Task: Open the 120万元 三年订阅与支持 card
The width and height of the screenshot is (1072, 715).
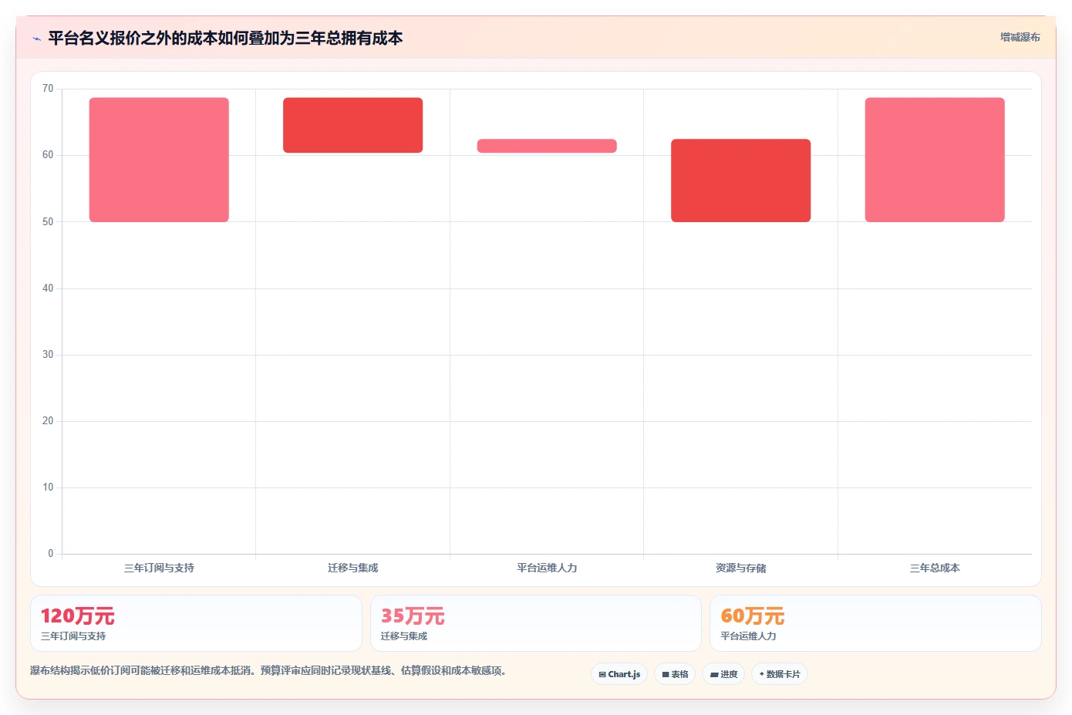Action: 196,623
